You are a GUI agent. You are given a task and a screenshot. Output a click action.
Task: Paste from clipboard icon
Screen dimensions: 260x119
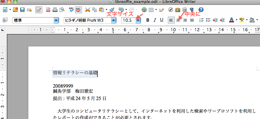click(x=102, y=10)
